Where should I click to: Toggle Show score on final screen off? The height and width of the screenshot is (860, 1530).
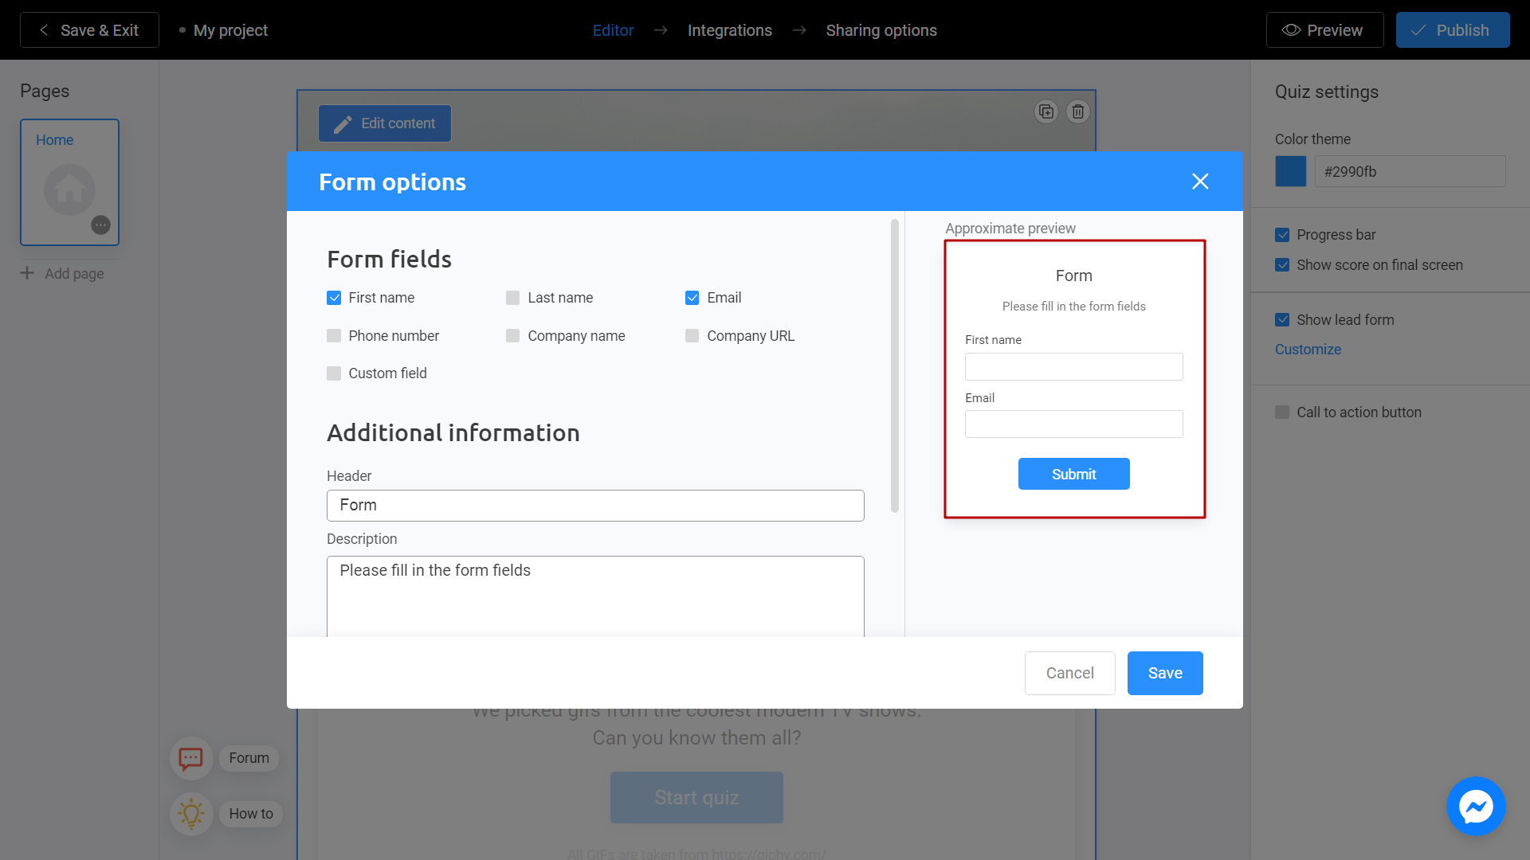[1282, 264]
